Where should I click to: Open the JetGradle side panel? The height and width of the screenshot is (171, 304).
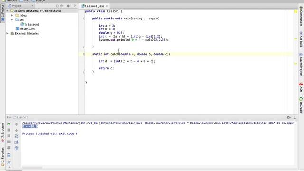tap(301, 105)
